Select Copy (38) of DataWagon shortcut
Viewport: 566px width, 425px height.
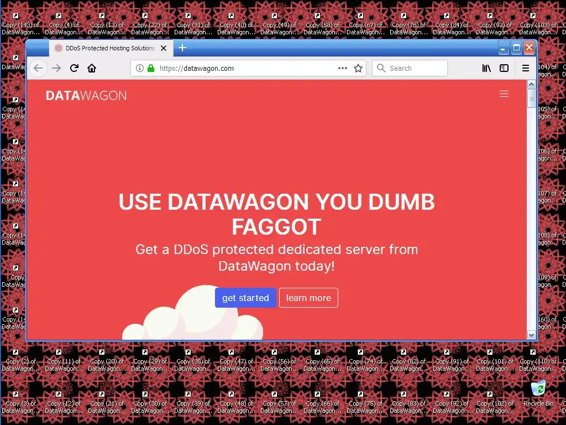pyautogui.click(x=193, y=361)
